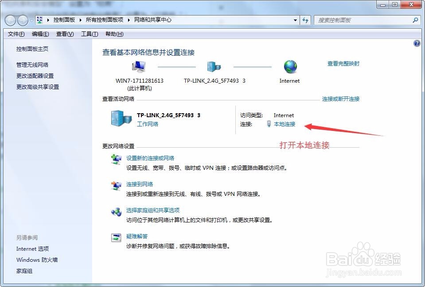Click the refresh icon in the address bar
The height and width of the screenshot is (287, 425).
[x=305, y=20]
